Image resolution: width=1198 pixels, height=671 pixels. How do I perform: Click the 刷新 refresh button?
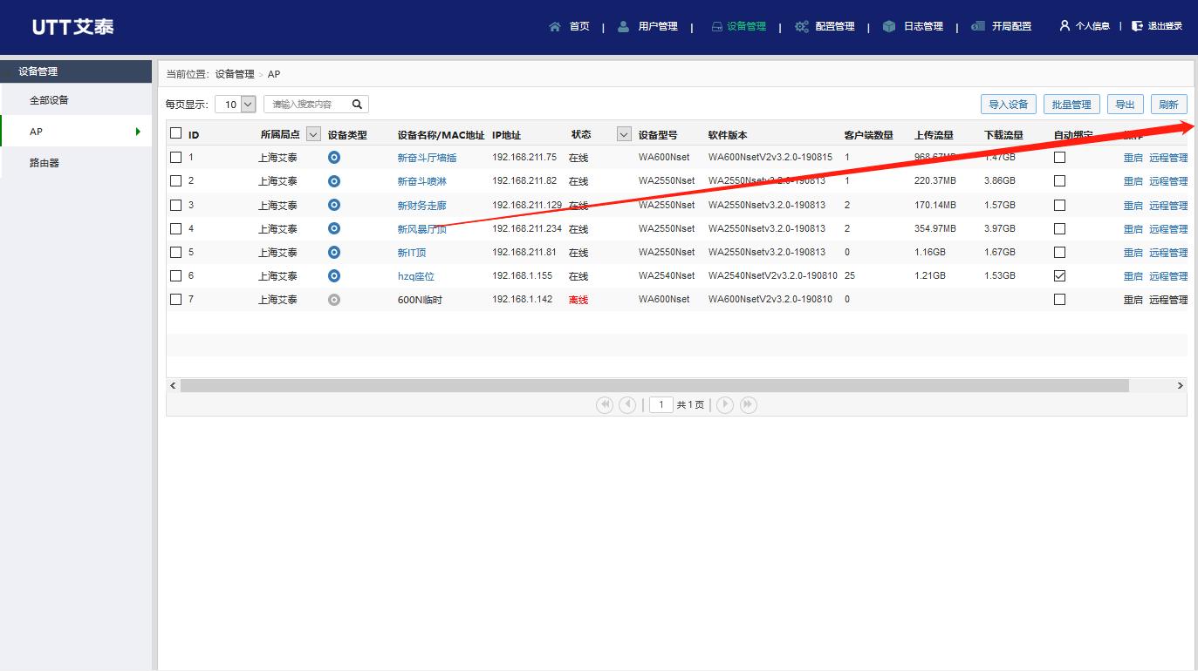tap(1168, 104)
